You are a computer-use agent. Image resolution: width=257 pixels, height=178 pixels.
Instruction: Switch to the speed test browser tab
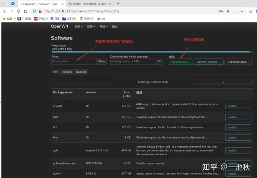[x=90, y=4]
